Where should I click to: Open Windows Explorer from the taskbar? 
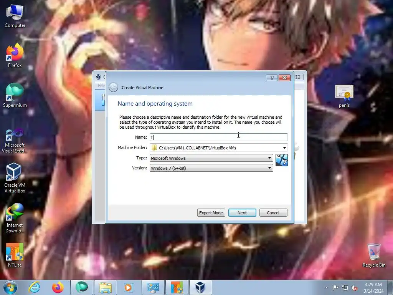pyautogui.click(x=105, y=287)
